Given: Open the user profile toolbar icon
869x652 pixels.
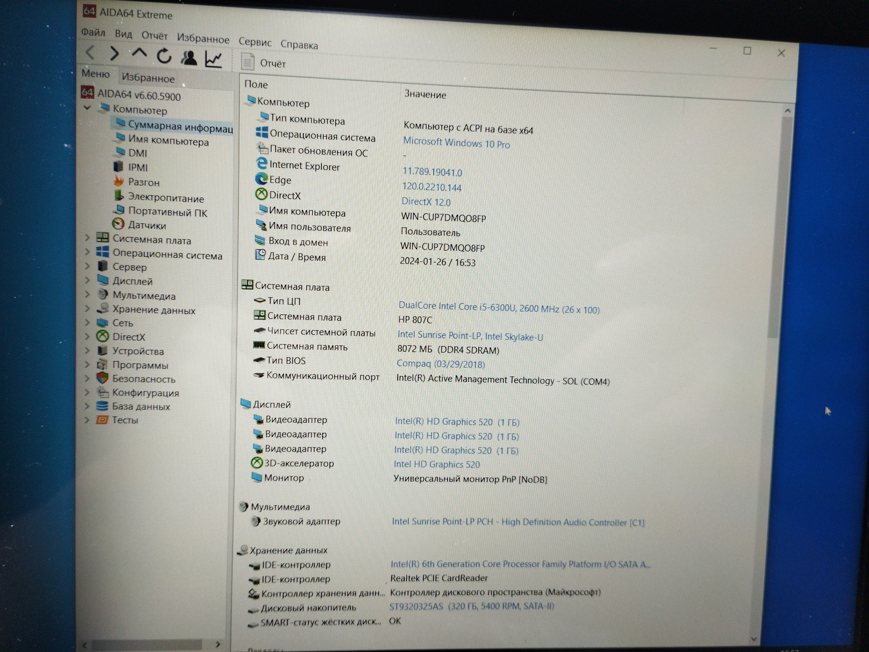Looking at the screenshot, I should pos(189,58).
